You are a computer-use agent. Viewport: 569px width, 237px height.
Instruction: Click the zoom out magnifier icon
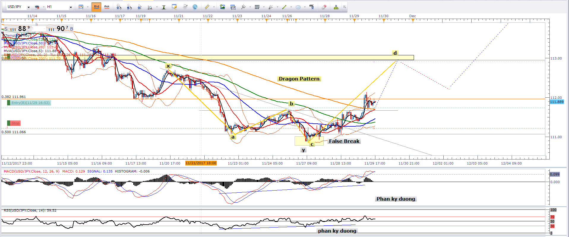129,7
